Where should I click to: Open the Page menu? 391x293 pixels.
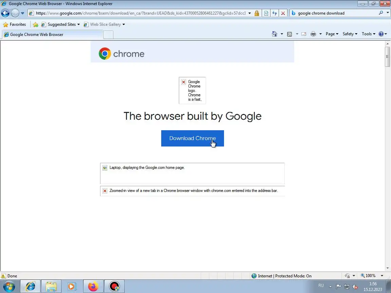pyautogui.click(x=332, y=34)
